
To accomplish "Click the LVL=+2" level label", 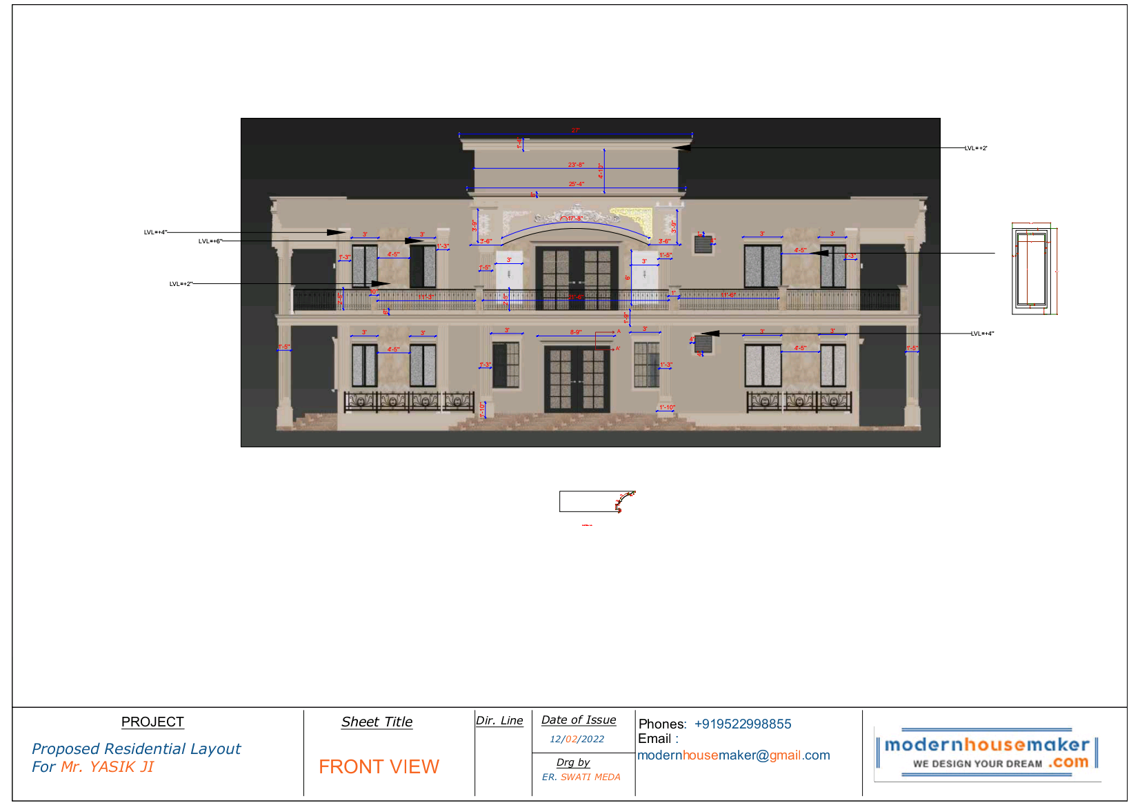I will pyautogui.click(x=181, y=284).
